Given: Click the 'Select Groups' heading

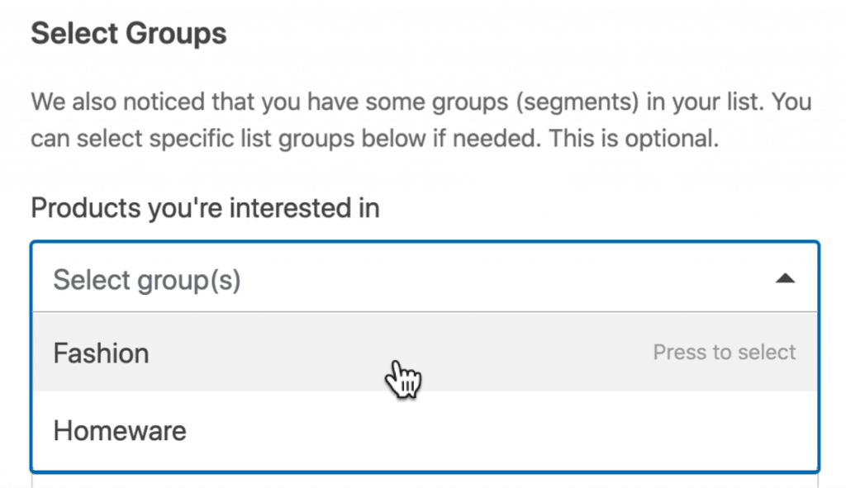Looking at the screenshot, I should [127, 33].
